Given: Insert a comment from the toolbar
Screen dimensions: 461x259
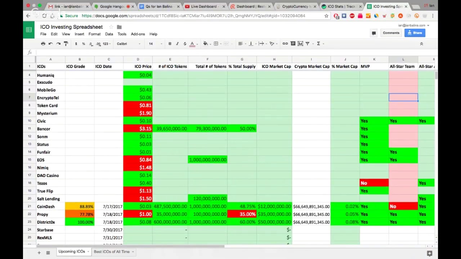Looking at the screenshot, I should (293, 44).
